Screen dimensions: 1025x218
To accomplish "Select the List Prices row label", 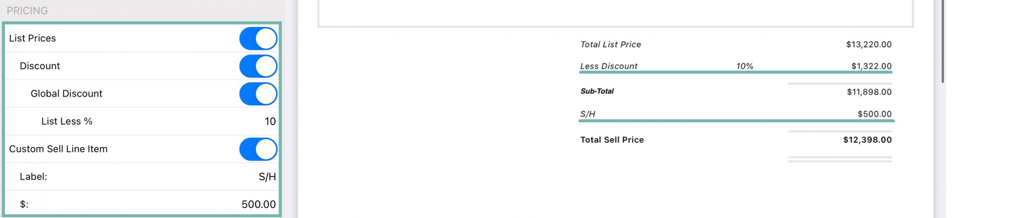I will [32, 38].
